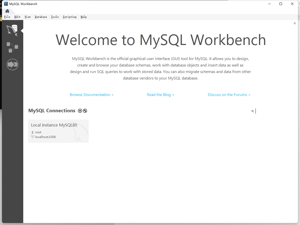Open the Database menu
This screenshot has width=300, height=225.
pyautogui.click(x=41, y=17)
